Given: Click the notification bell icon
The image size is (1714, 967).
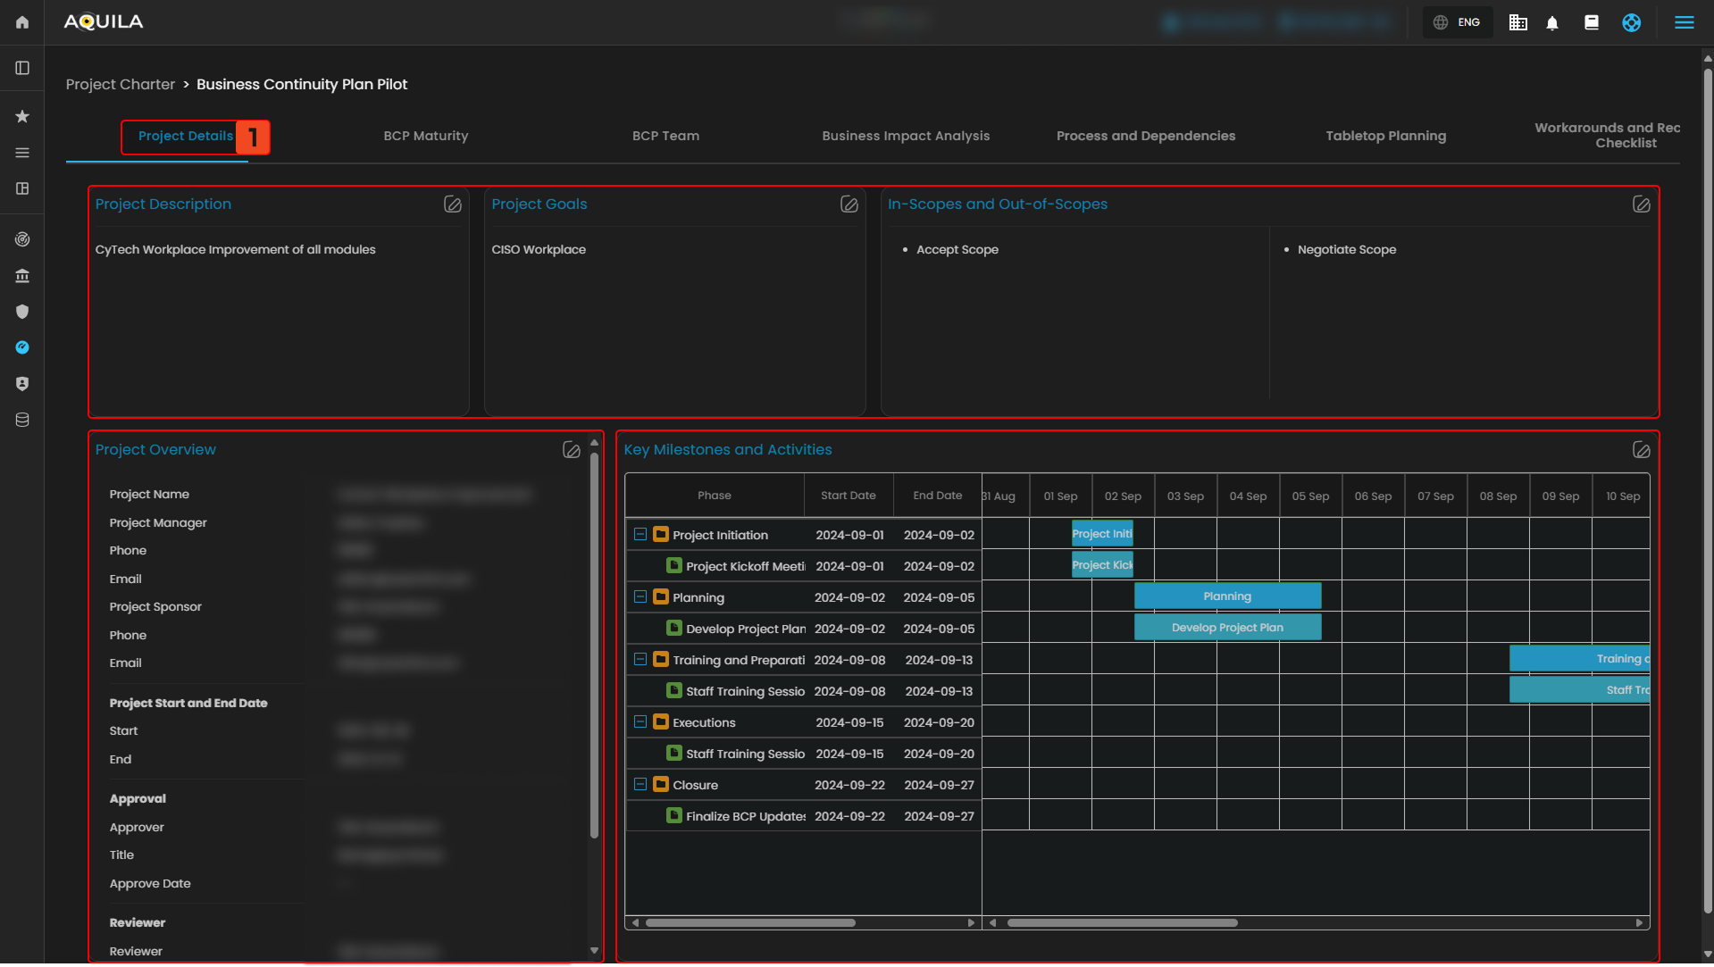Looking at the screenshot, I should (x=1552, y=23).
